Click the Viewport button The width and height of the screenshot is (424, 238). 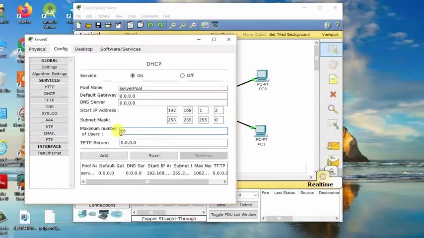(x=330, y=34)
